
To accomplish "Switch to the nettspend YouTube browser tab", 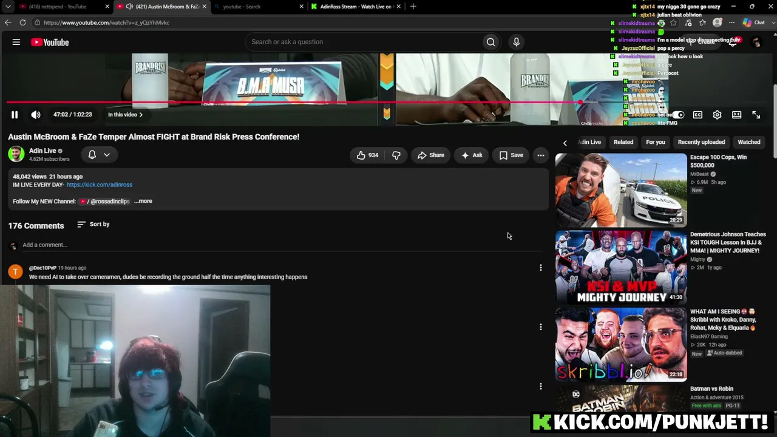I will [x=58, y=7].
